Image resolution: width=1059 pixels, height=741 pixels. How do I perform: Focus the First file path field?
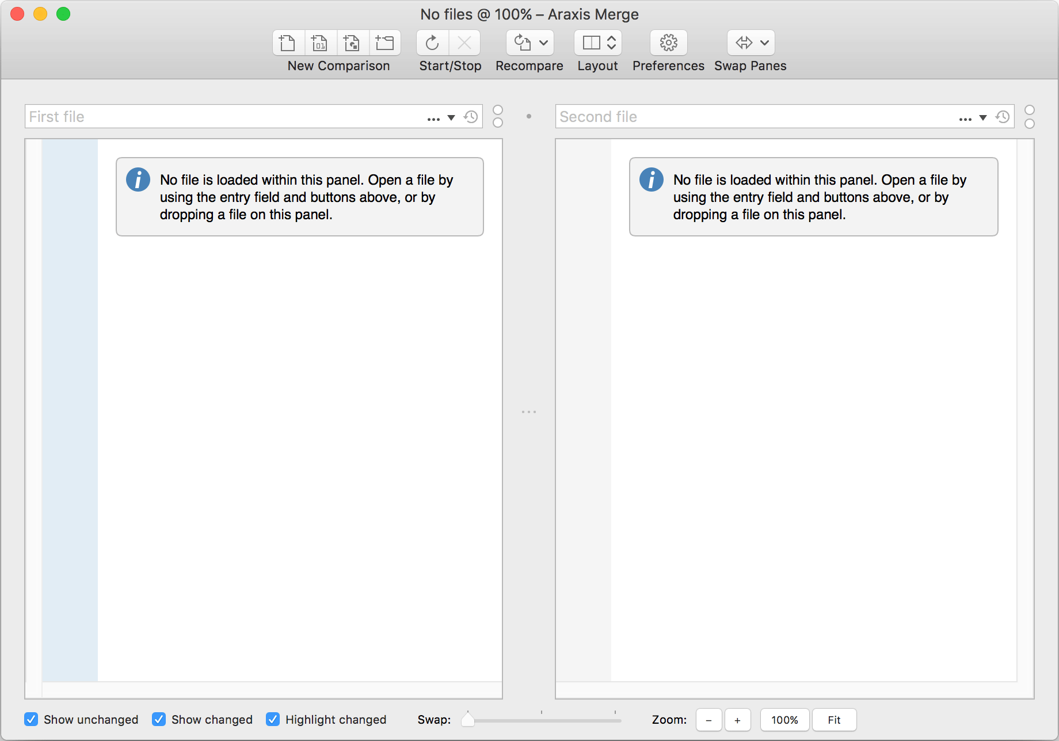(224, 117)
